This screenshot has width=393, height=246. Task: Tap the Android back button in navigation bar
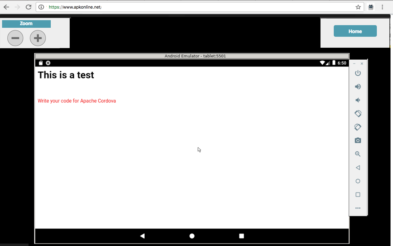pyautogui.click(x=142, y=236)
